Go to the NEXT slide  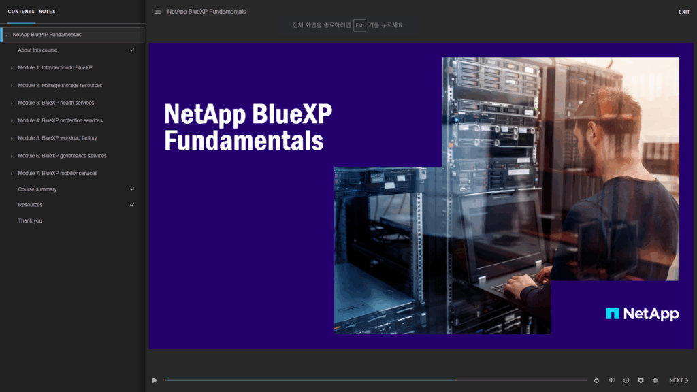pos(678,380)
